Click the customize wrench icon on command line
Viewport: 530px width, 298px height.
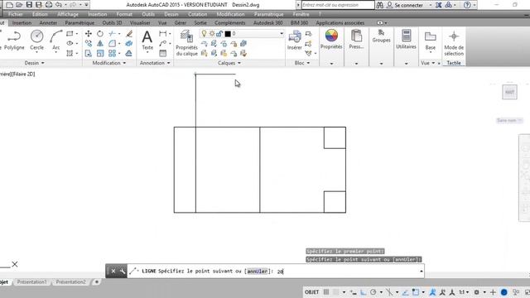point(123,271)
